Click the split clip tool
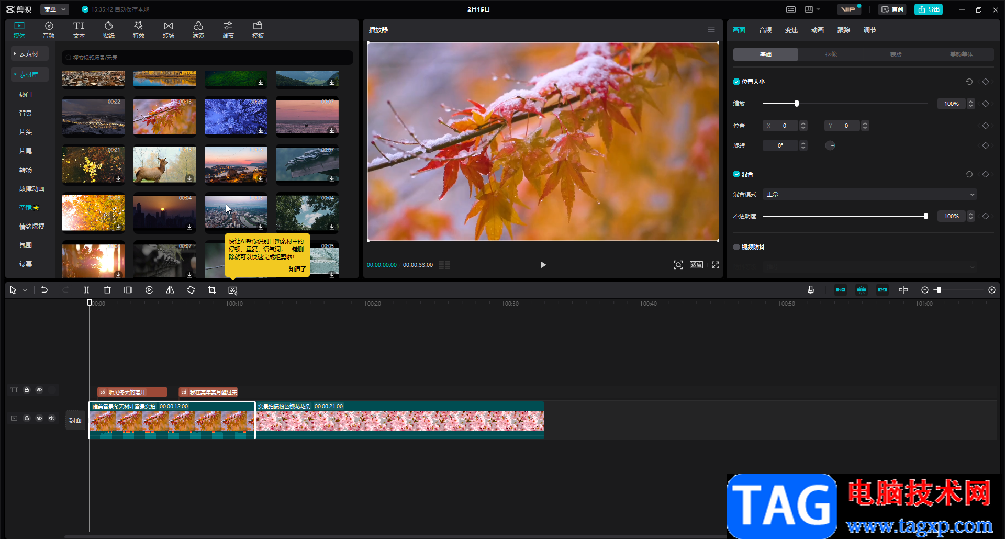This screenshot has height=539, width=1005. [x=86, y=290]
